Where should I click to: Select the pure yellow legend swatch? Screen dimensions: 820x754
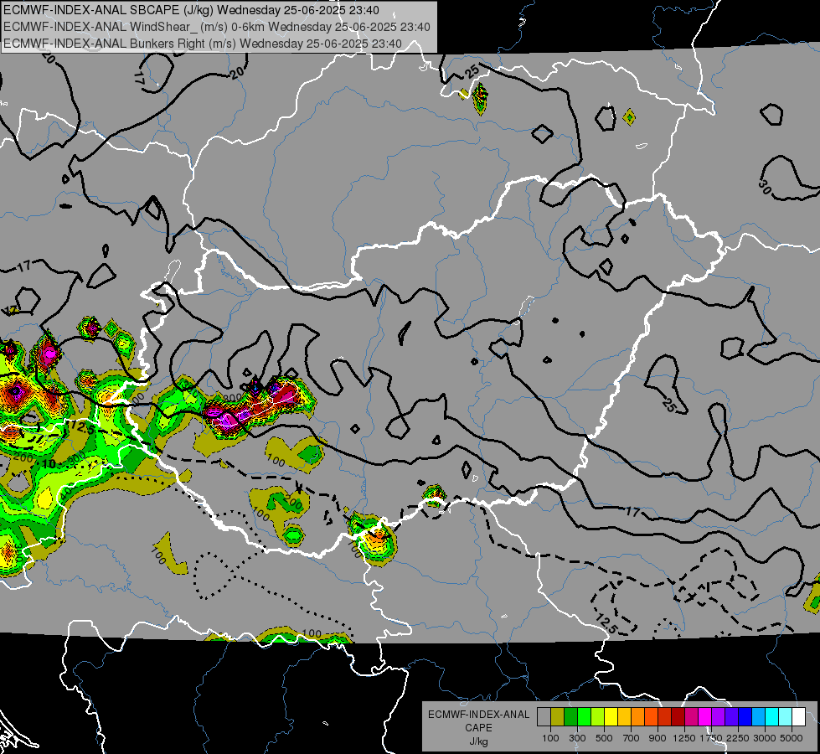611,716
